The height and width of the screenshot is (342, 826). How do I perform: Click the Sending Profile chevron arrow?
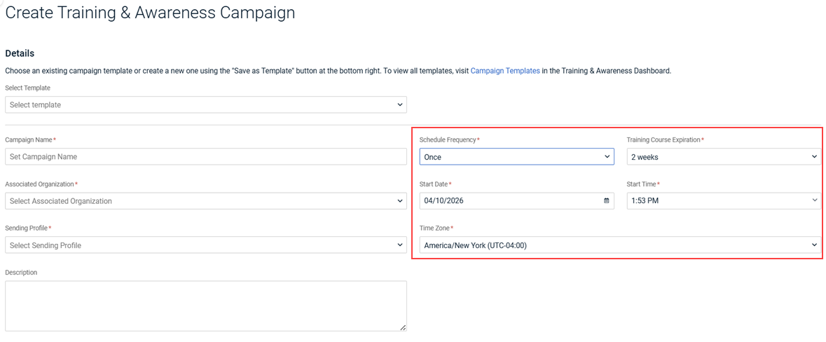[x=400, y=245]
